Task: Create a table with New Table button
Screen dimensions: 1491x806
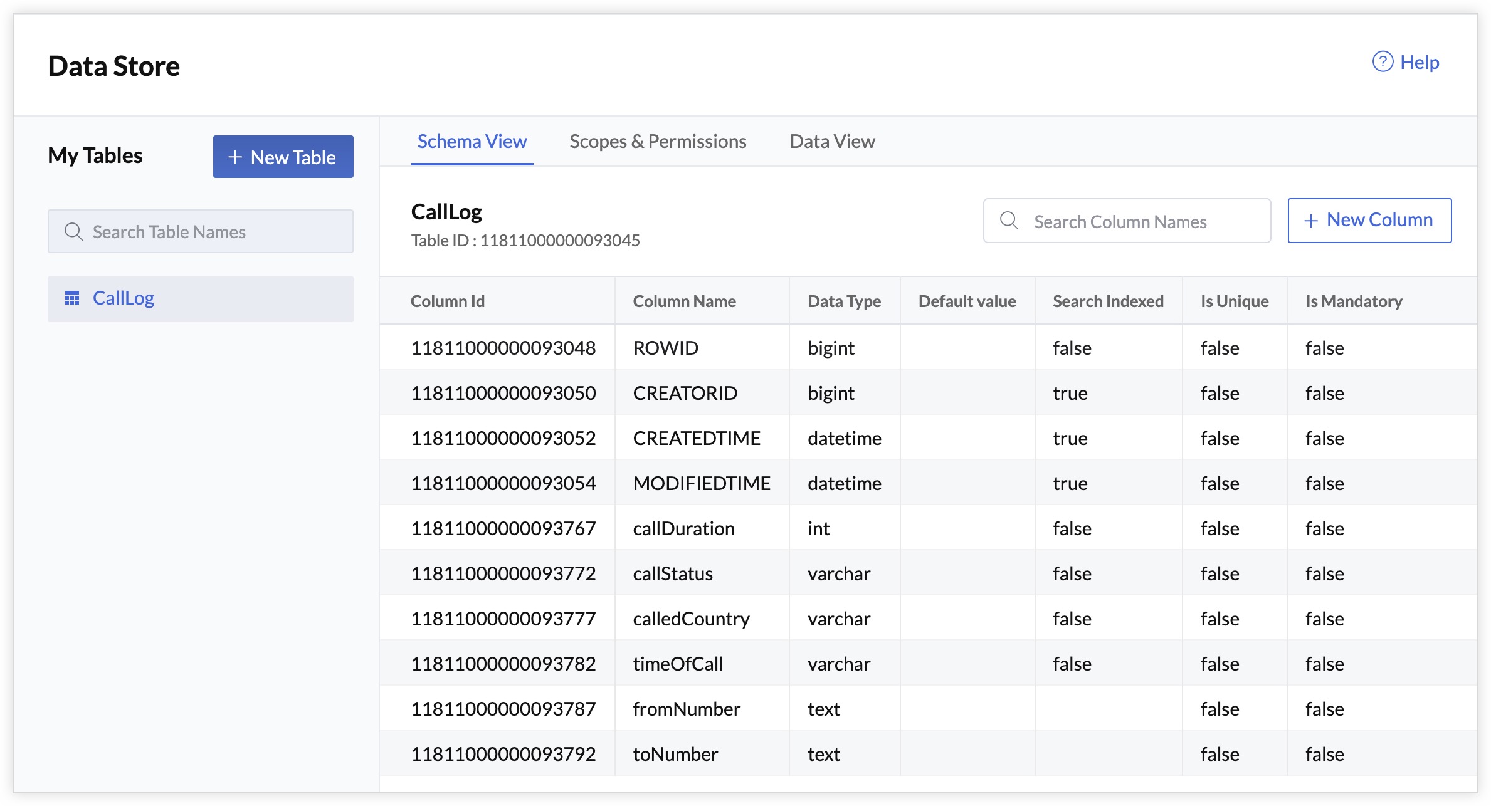Action: pos(283,157)
